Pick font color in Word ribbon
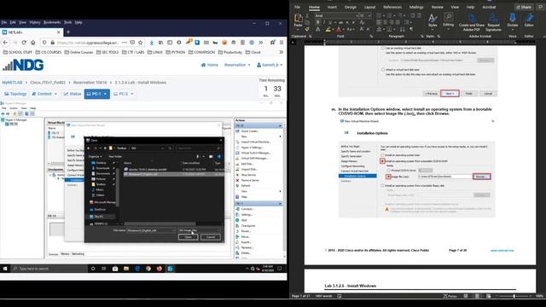Screen dimensions: 546x307 339,29
